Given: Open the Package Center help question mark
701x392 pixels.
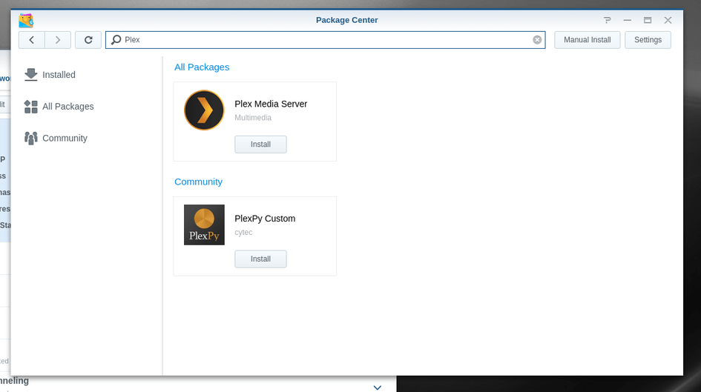Looking at the screenshot, I should point(607,20).
